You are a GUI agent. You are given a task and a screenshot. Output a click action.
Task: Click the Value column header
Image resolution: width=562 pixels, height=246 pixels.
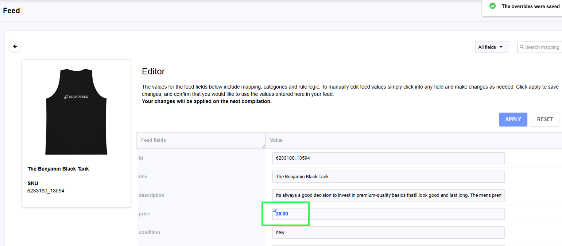coord(276,140)
